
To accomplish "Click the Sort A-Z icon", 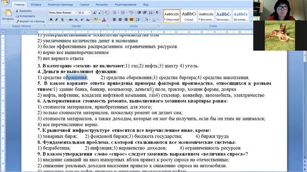I will pos(151,13).
